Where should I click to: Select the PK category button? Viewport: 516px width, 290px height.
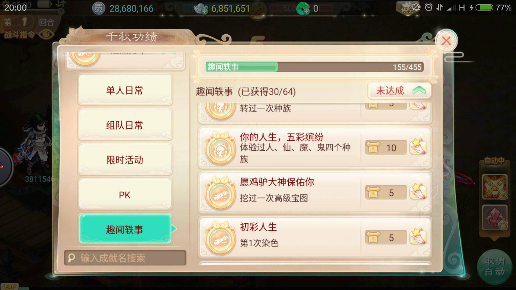[x=125, y=194]
